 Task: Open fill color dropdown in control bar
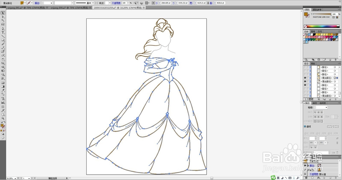coord(25,3)
